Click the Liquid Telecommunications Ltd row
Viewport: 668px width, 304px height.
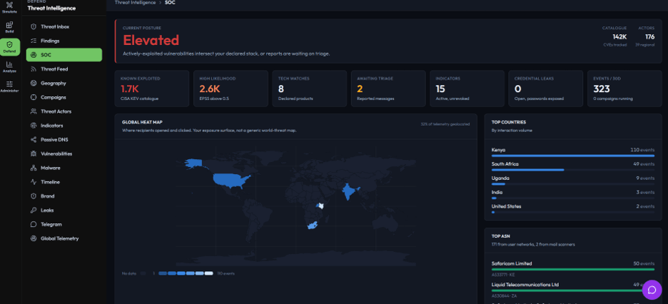[x=573, y=290]
